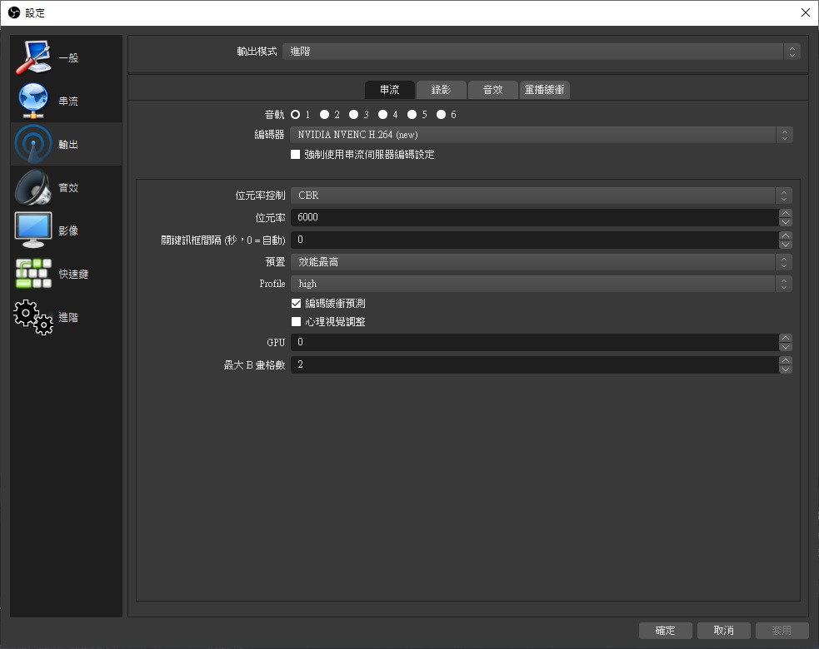Open Video settings monitor icon
Screen dimensions: 819x649
(33, 230)
